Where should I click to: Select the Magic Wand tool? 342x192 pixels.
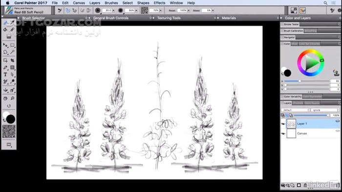click(x=12, y=52)
